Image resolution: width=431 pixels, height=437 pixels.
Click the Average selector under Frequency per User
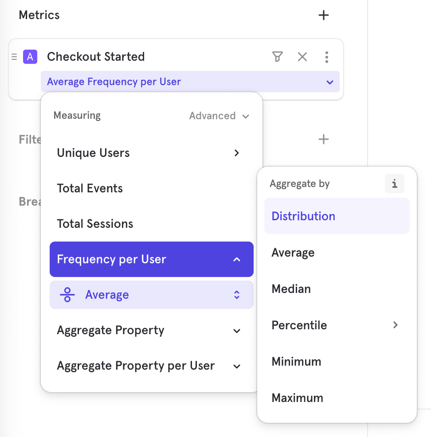[151, 295]
